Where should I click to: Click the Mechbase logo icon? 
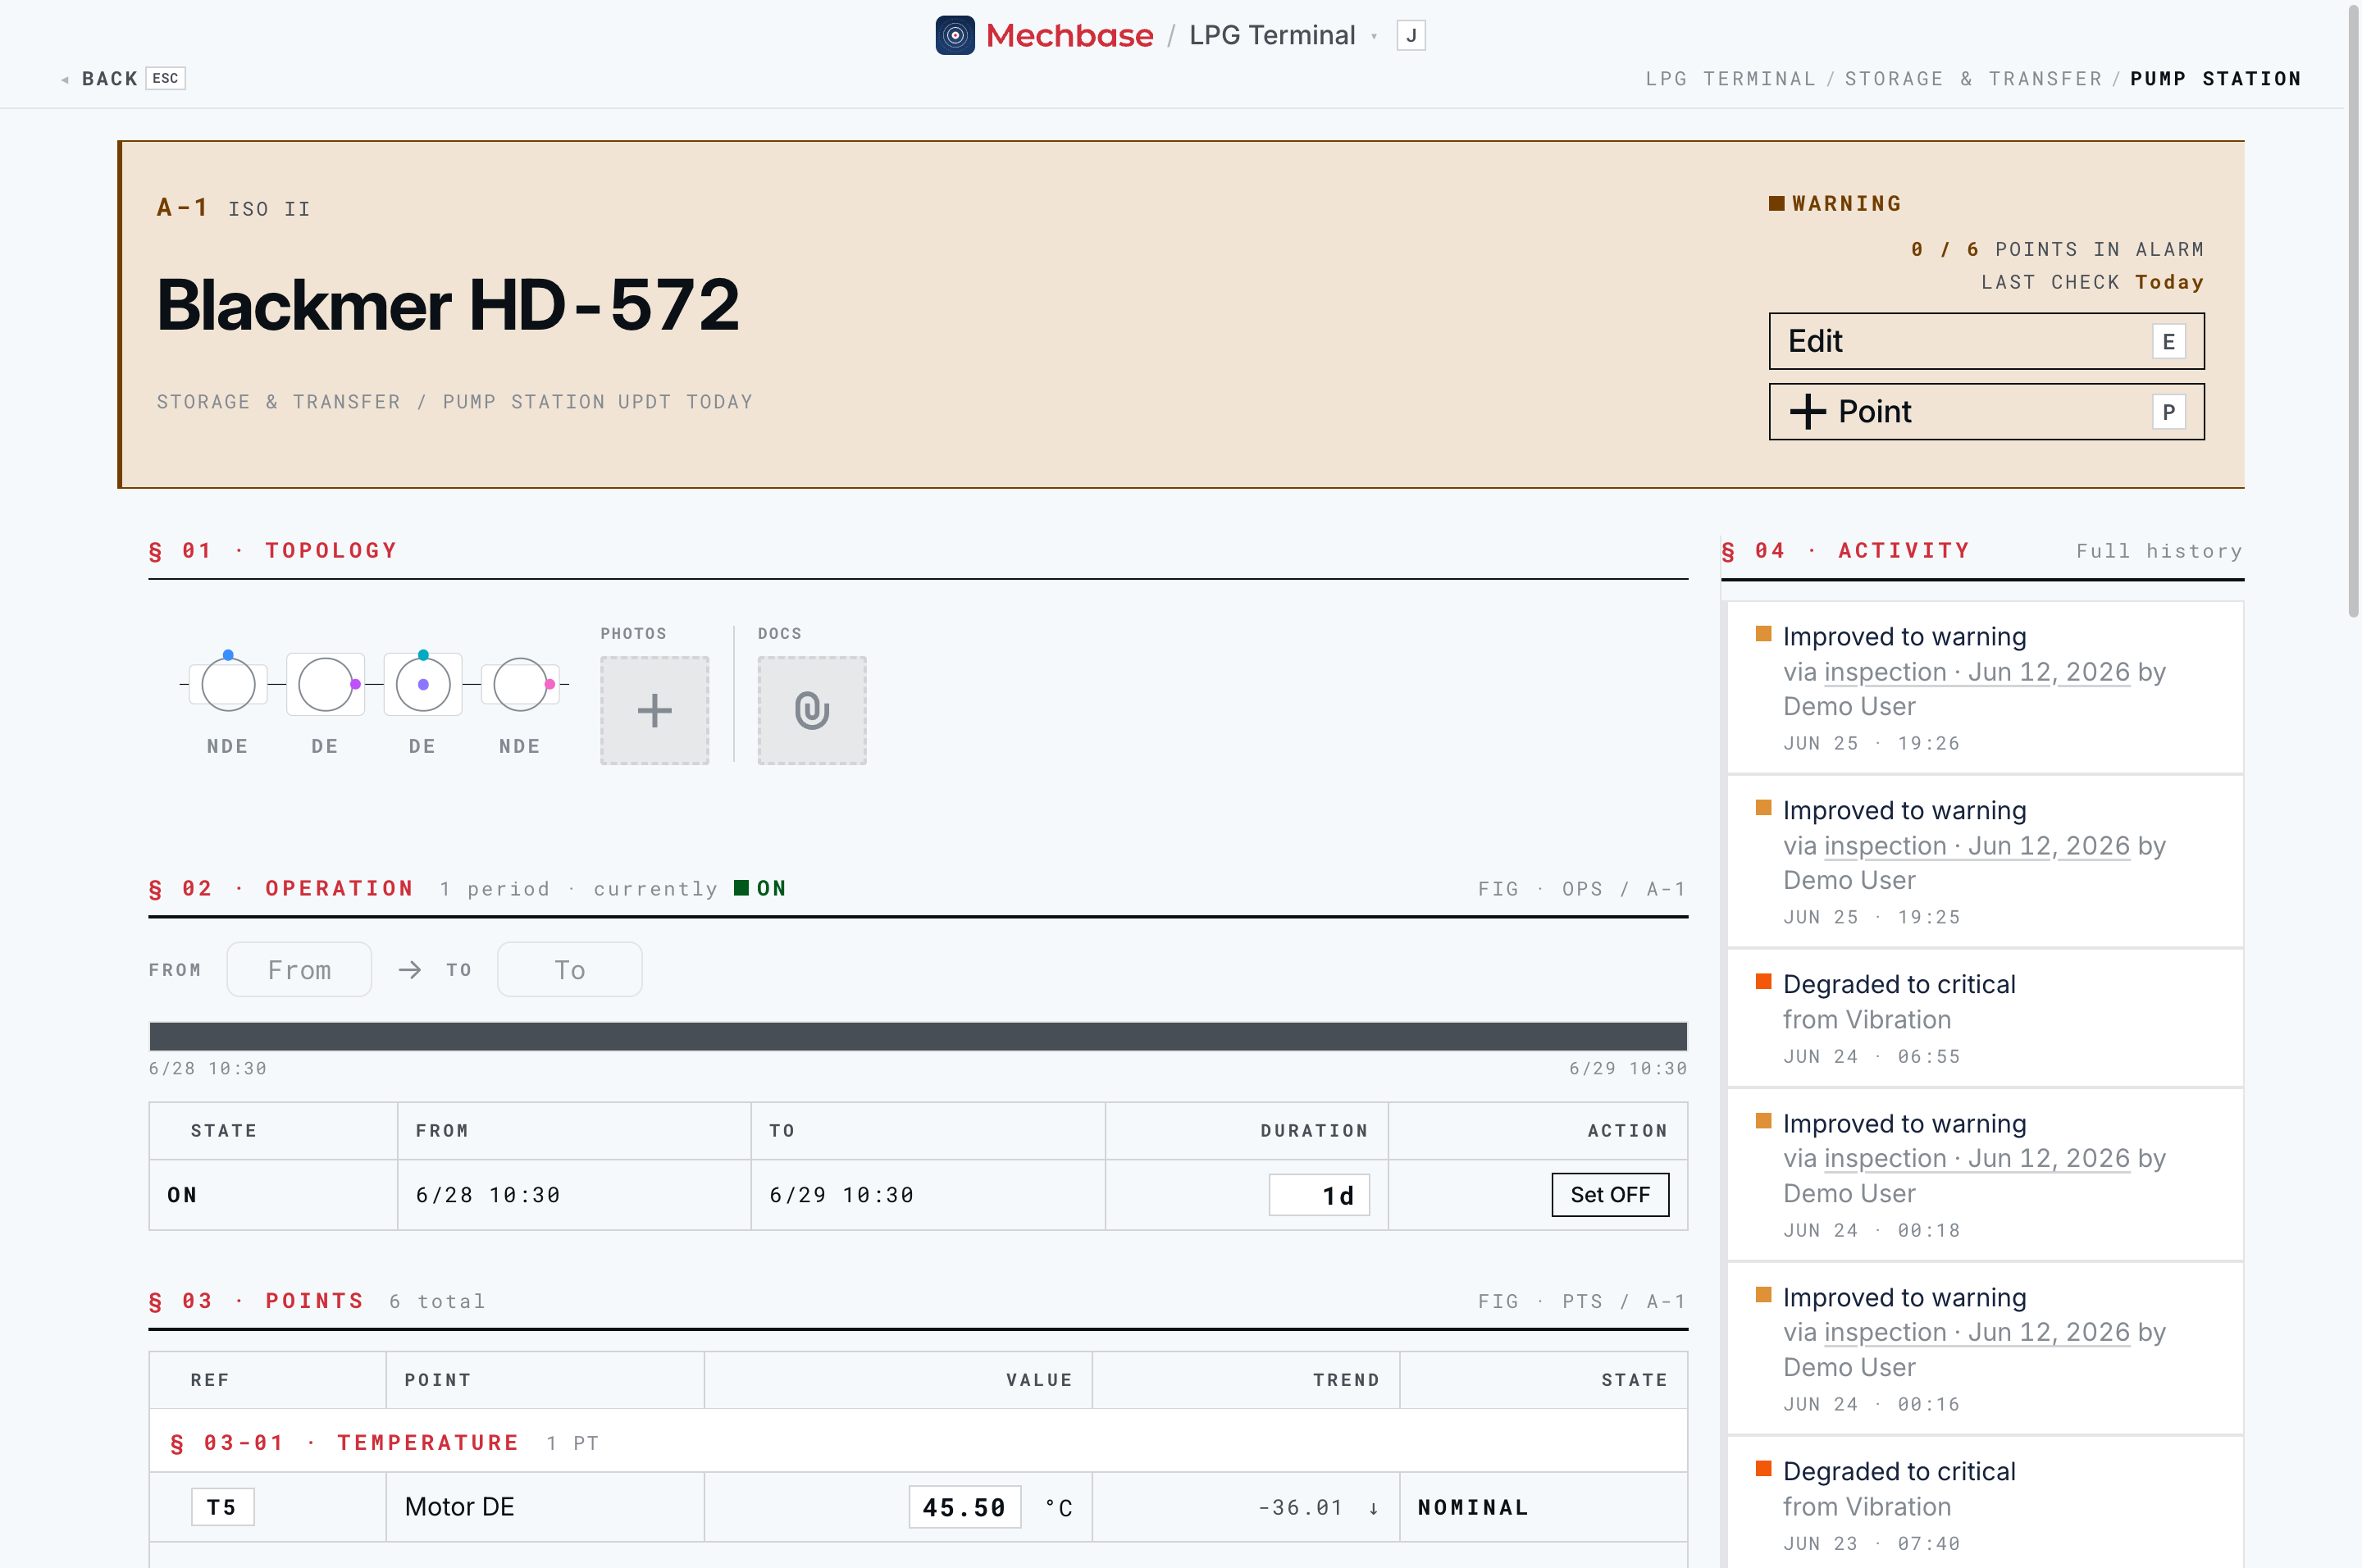(x=955, y=36)
